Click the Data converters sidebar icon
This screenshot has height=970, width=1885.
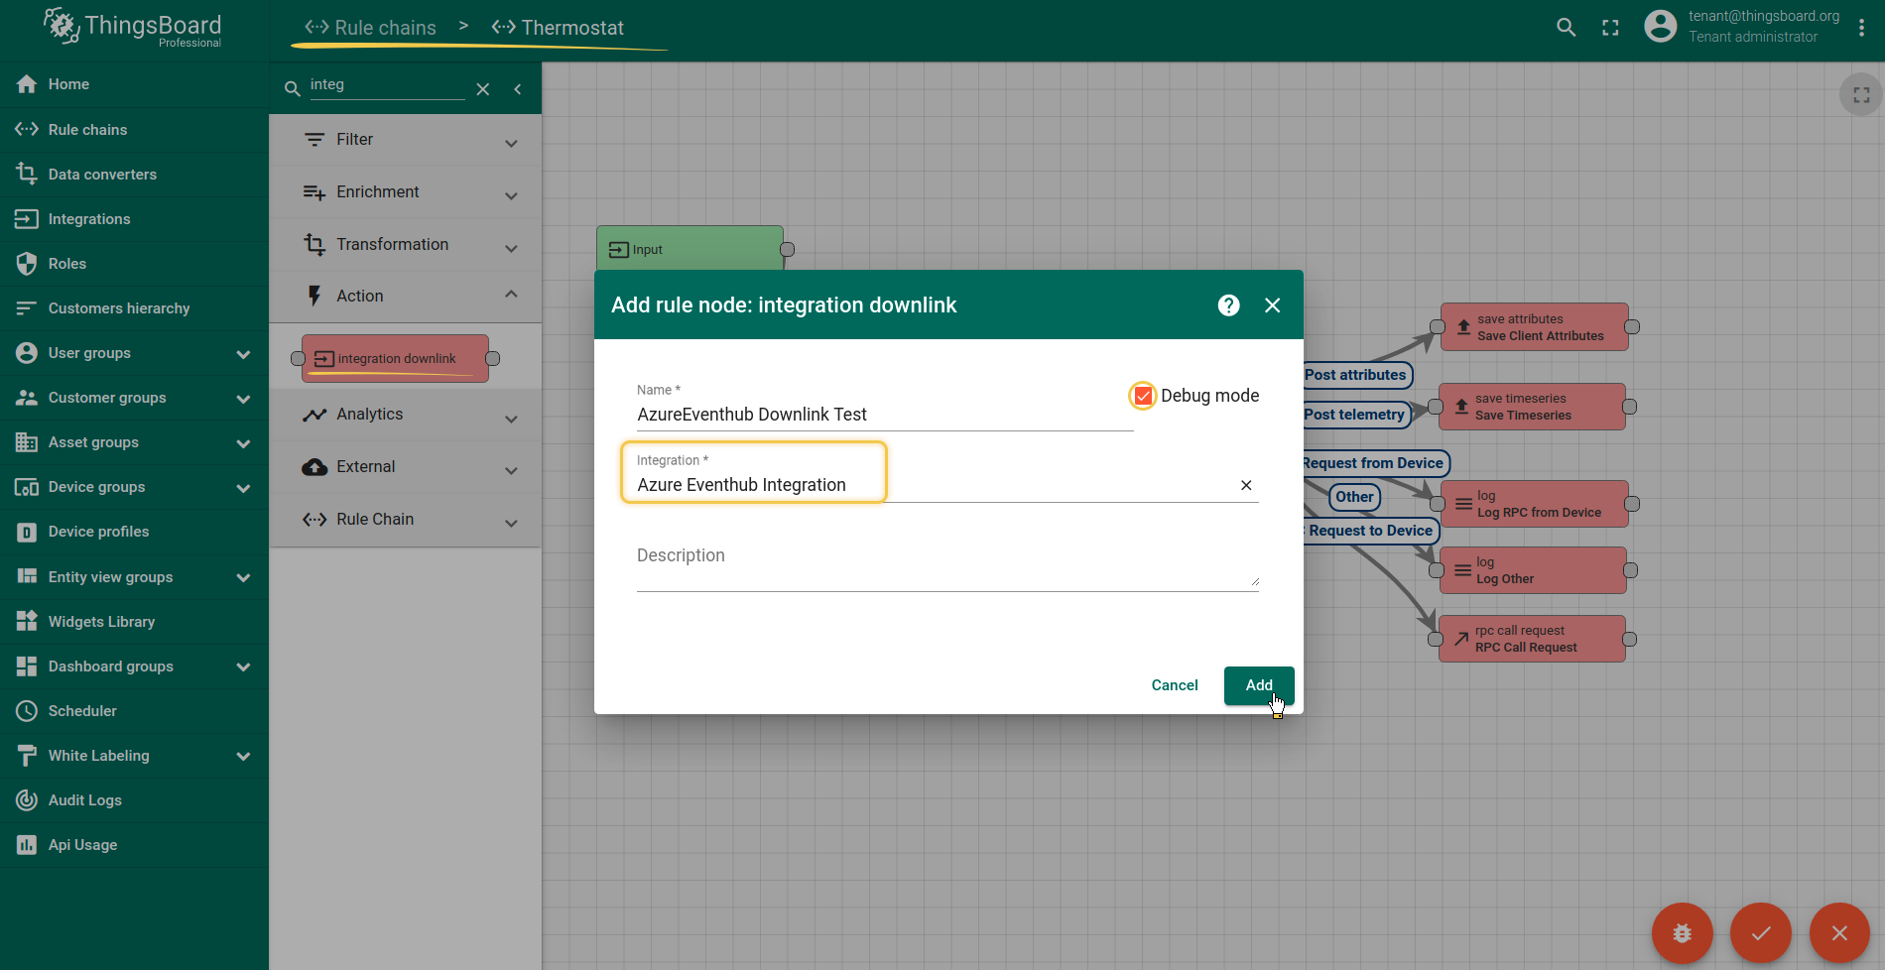click(x=27, y=175)
